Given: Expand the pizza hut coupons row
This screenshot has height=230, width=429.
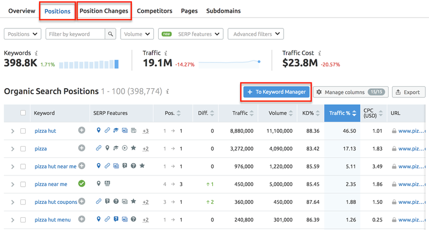Looking at the screenshot, I should 12,202.
